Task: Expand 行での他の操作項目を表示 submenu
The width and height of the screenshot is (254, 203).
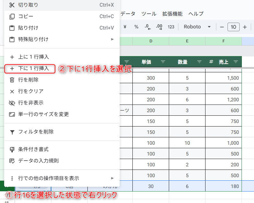Action: click(x=112, y=178)
